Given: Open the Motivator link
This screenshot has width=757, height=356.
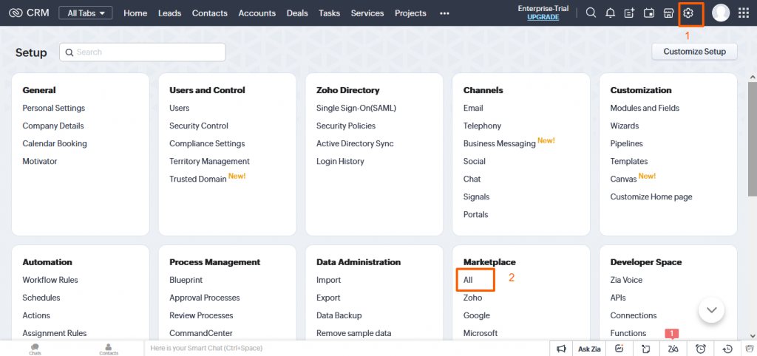Looking at the screenshot, I should tap(40, 161).
